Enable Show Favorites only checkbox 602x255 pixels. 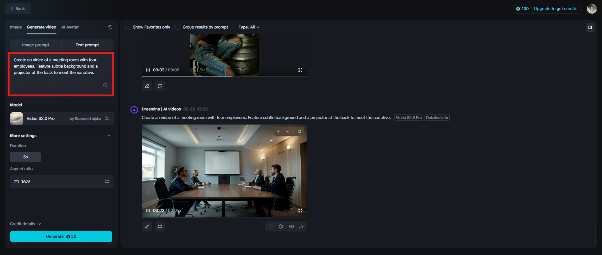tap(128, 27)
